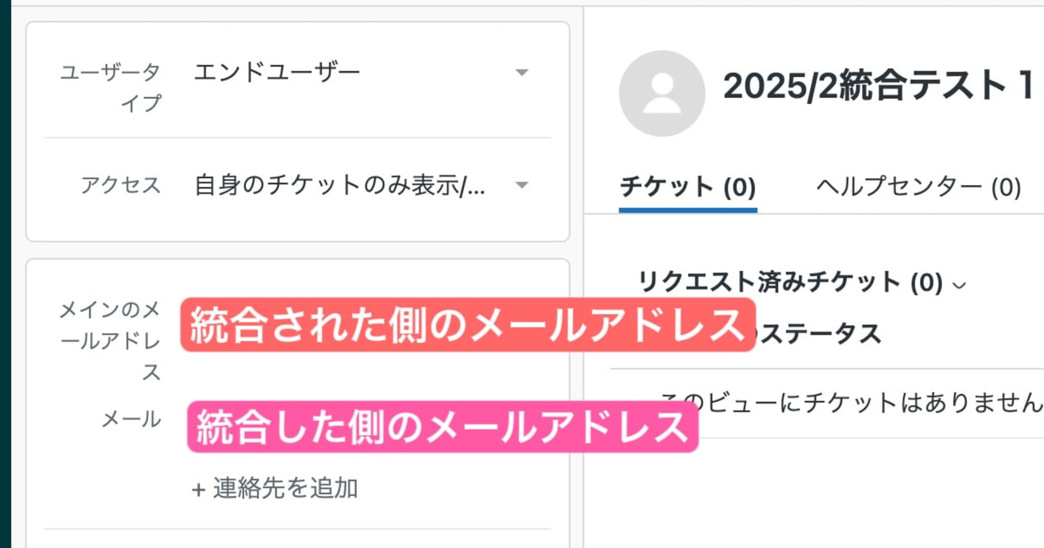1044x548 pixels.
Task: Select the red 統合された側のメールアドレス field
Action: click(468, 325)
